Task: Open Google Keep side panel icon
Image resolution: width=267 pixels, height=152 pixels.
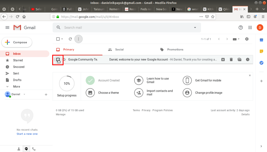Action: click(261, 51)
